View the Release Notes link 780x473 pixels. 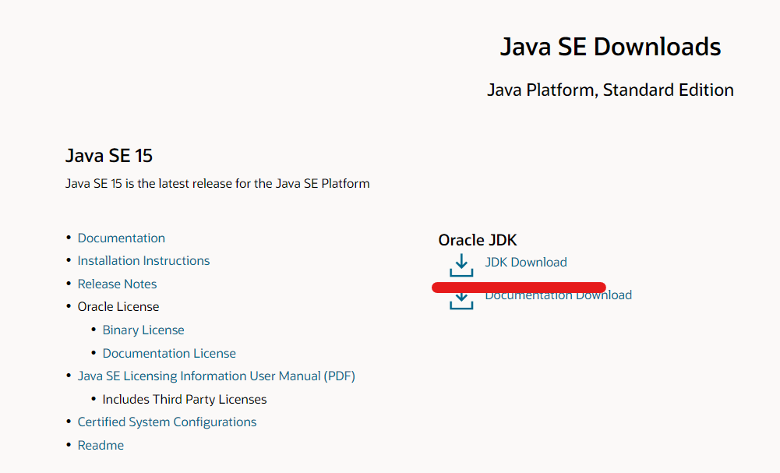click(117, 284)
